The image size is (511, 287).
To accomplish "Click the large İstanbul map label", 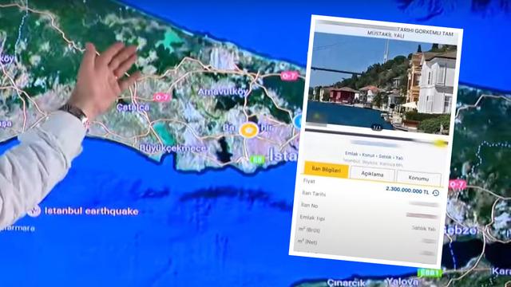I will (x=283, y=155).
